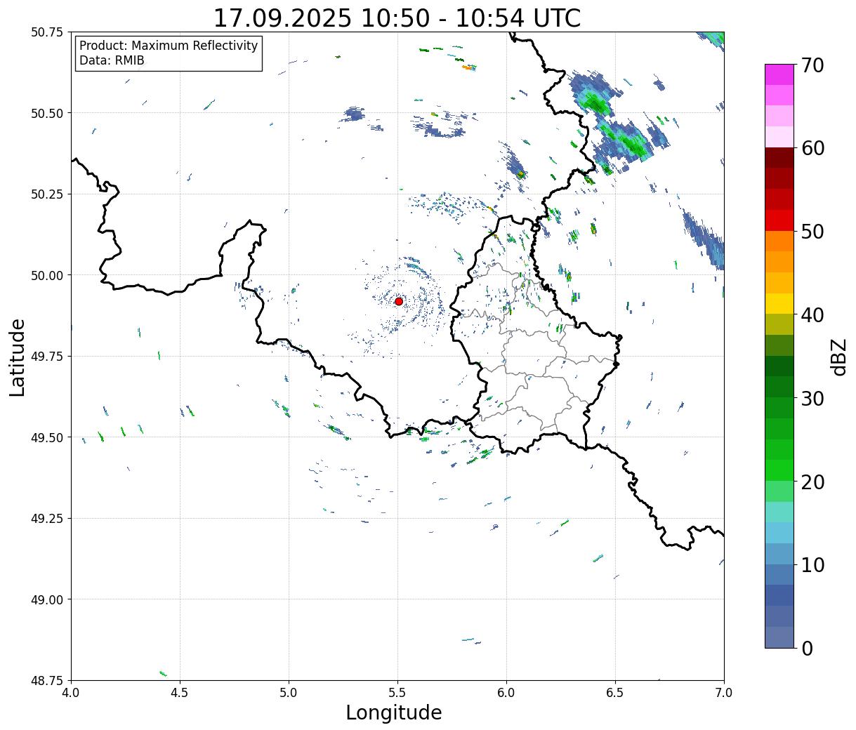Click longitude tick label 5.0

coord(289,693)
